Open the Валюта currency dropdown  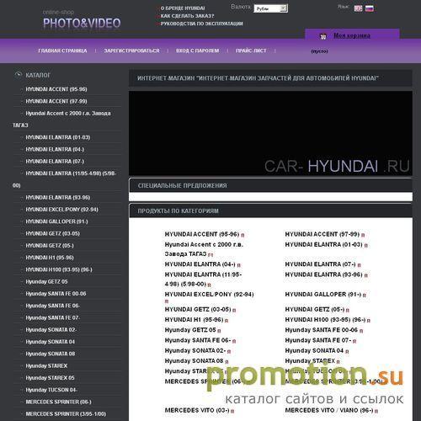click(x=270, y=8)
